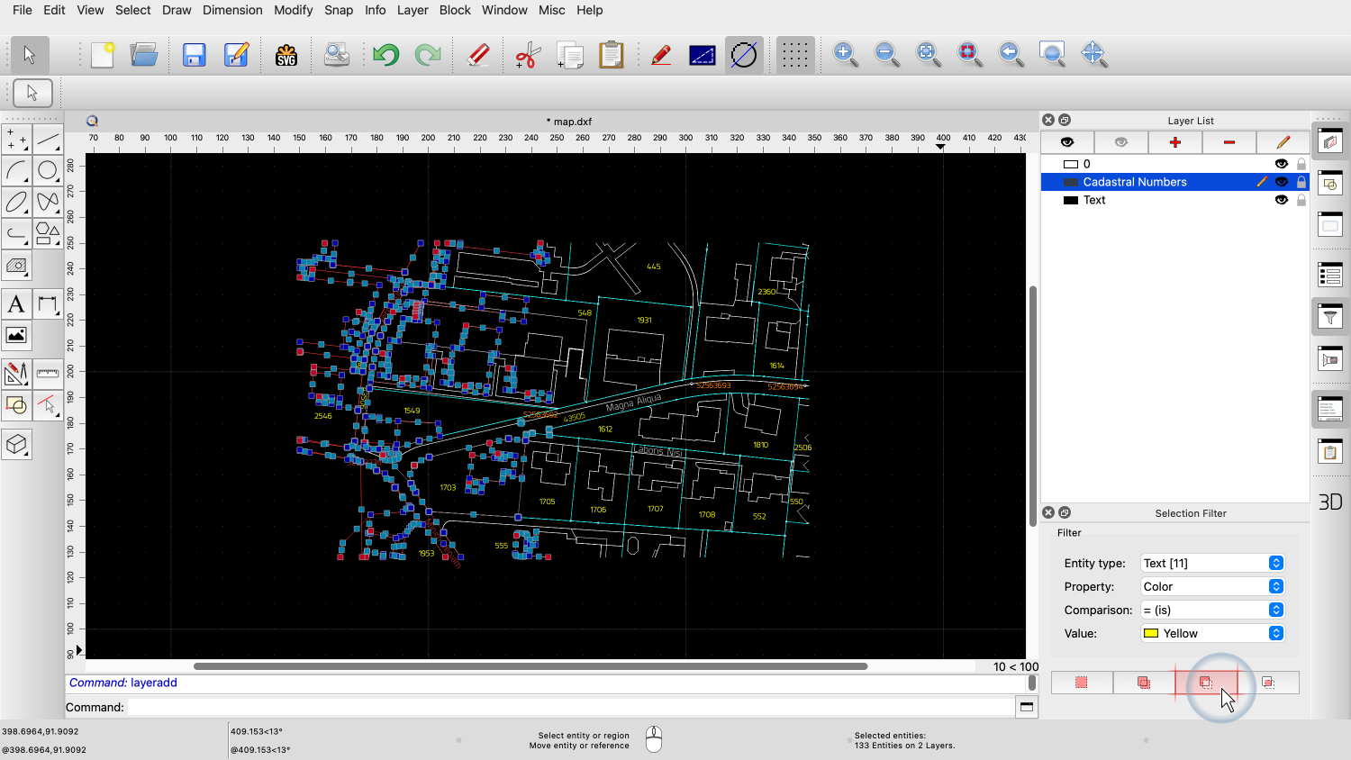Viewport: 1351px width, 760px height.
Task: Open the Entity type dropdown
Action: pos(1211,563)
